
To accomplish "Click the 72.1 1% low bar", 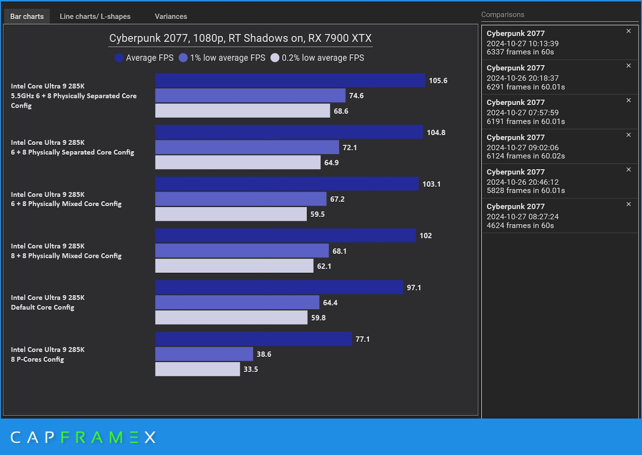I will [247, 147].
